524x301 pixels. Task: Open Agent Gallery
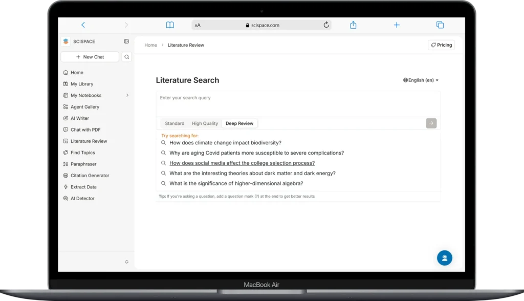(85, 106)
